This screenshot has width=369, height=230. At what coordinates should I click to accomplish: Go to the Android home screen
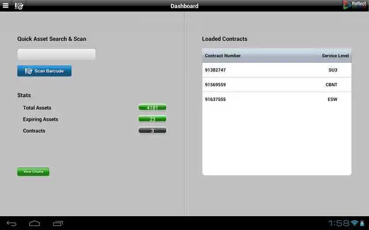[x=35, y=223]
